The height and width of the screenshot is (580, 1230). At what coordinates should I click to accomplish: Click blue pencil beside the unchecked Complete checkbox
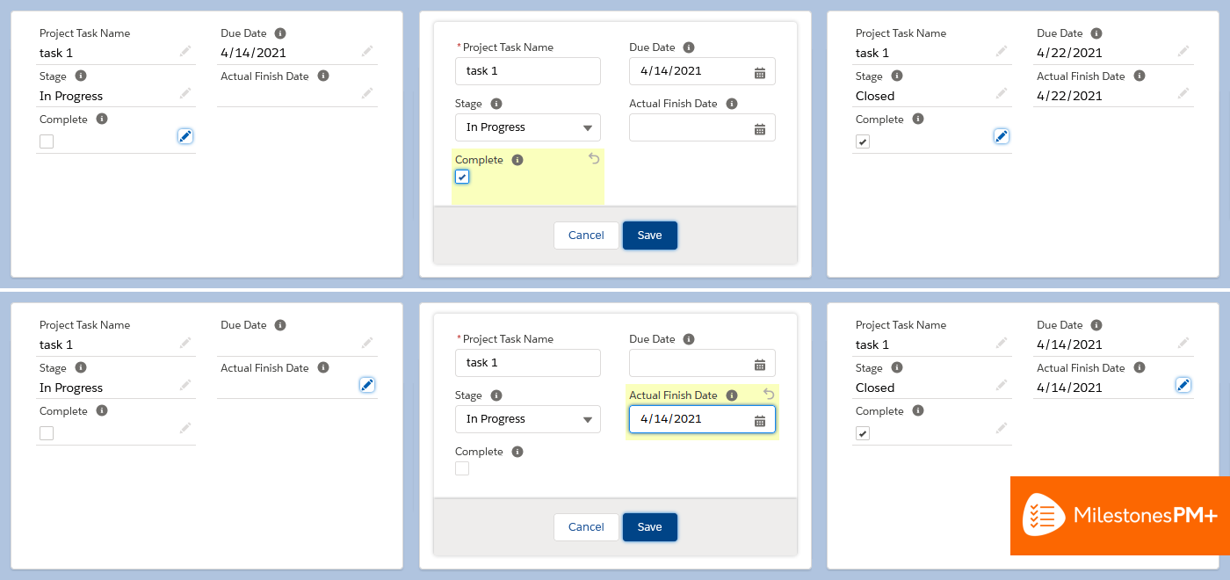(184, 136)
